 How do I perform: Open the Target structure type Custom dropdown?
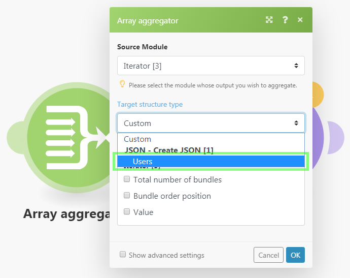click(x=211, y=123)
